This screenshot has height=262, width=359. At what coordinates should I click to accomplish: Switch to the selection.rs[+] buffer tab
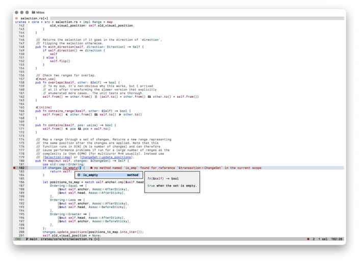click(32, 18)
